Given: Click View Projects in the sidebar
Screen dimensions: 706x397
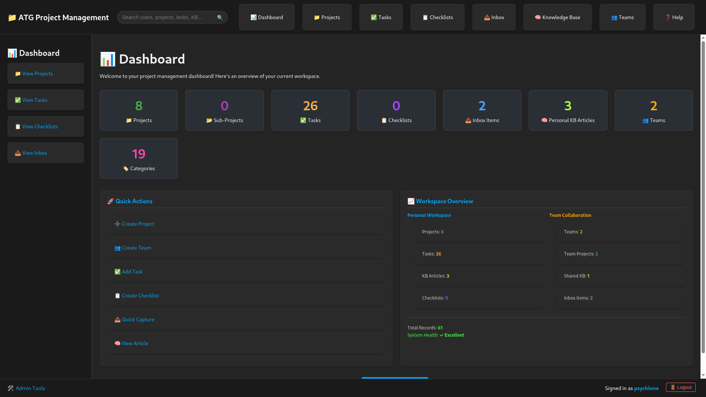Looking at the screenshot, I should 37,74.
